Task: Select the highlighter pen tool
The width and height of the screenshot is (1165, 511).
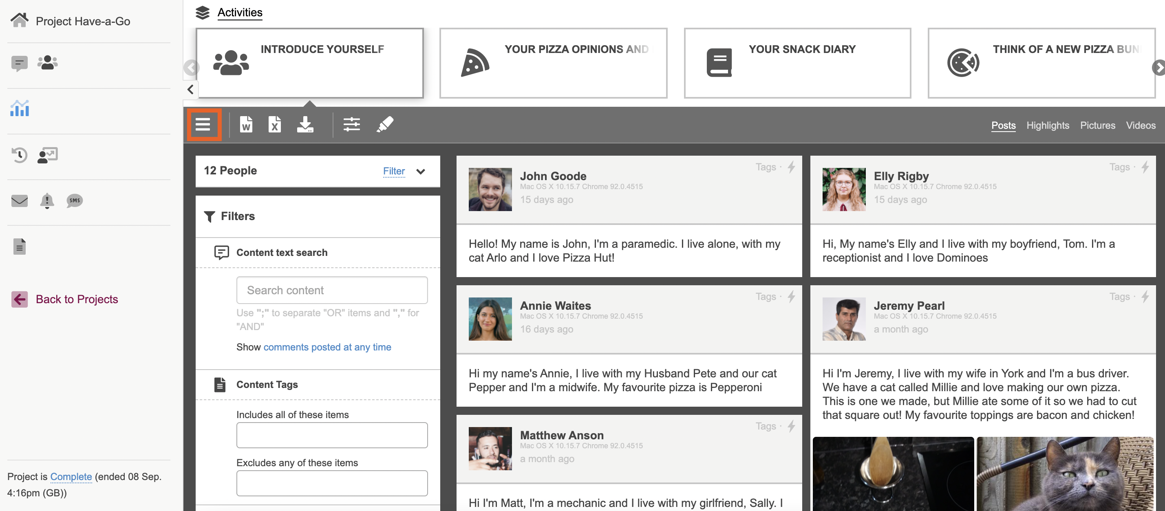Action: [x=385, y=124]
